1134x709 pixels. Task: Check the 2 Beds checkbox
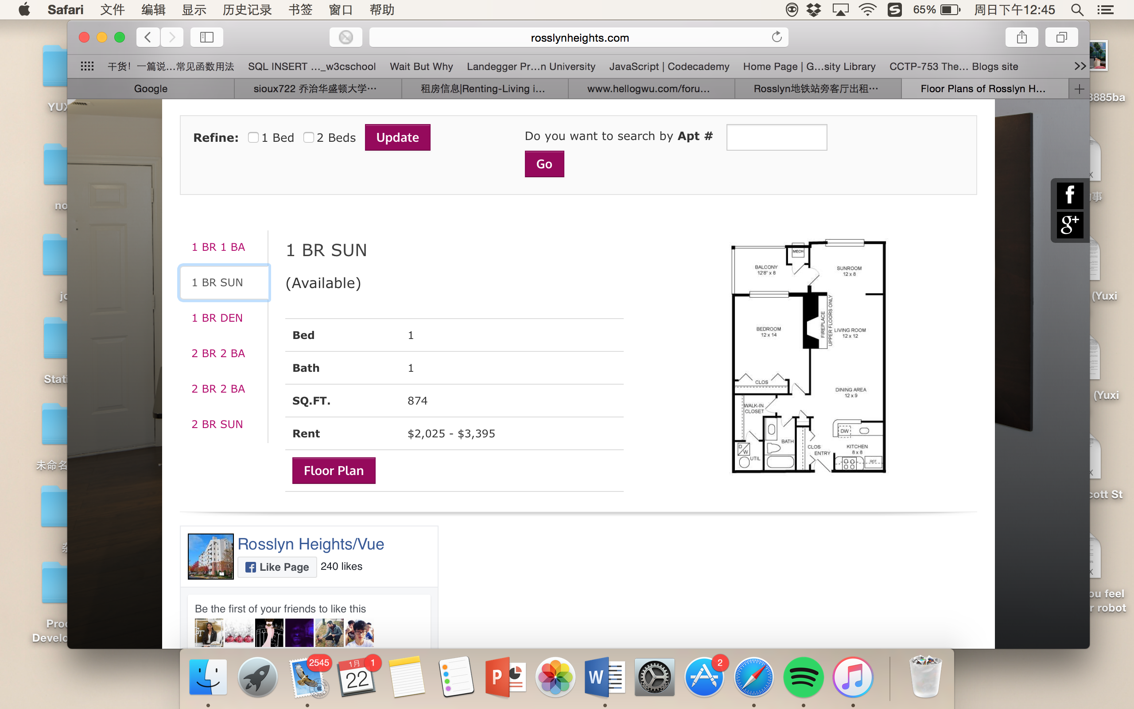pos(308,137)
